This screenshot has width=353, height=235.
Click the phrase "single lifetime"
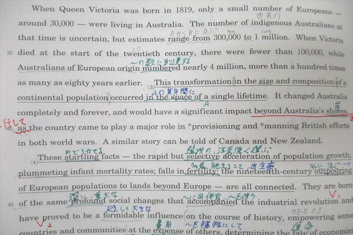point(239,96)
